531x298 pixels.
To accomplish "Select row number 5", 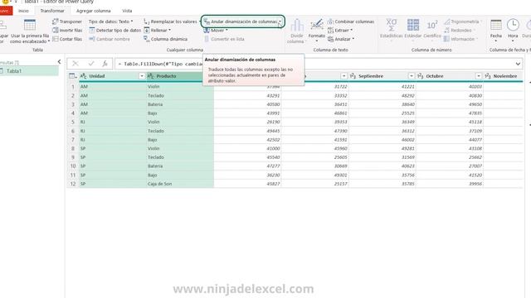I will 73,122.
